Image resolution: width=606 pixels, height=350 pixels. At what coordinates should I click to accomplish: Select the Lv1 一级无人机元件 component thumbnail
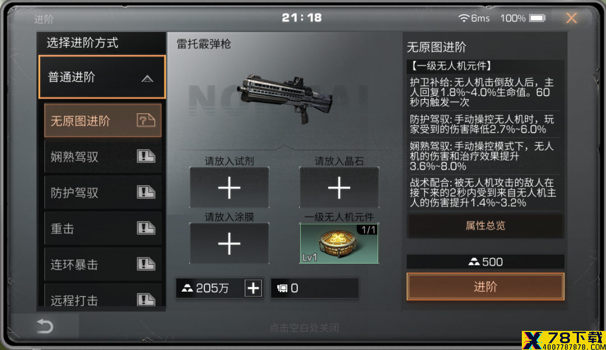coord(339,244)
